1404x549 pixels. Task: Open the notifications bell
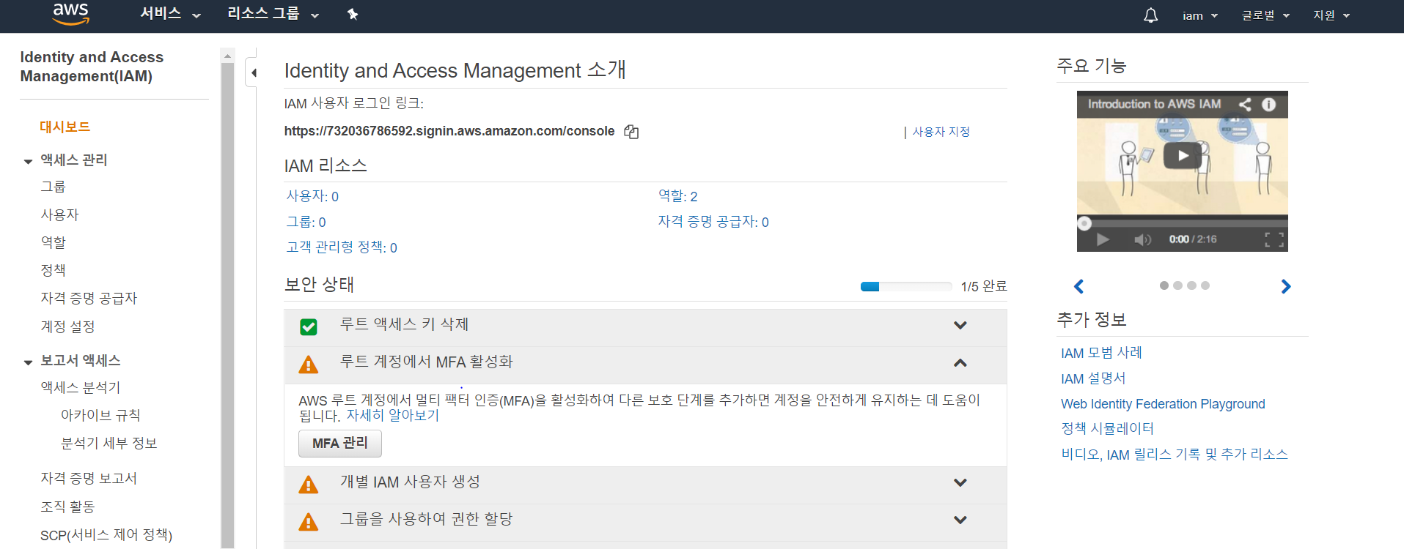1151,15
